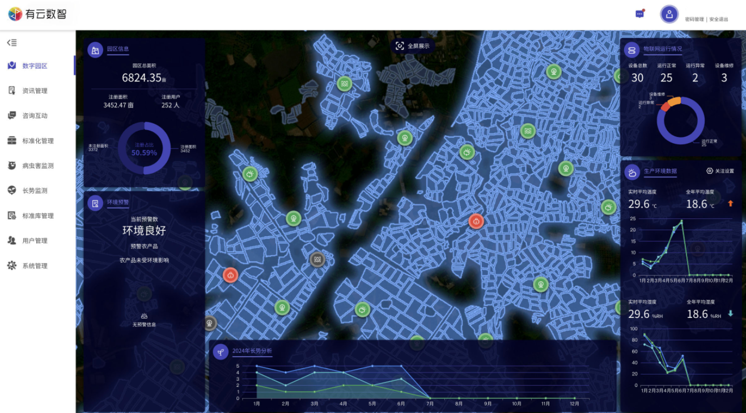Select the 病虫害监测 sidebar icon
The height and width of the screenshot is (413, 746).
[12, 166]
